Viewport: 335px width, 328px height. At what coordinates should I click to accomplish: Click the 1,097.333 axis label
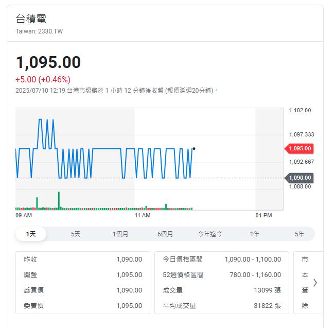click(x=302, y=134)
